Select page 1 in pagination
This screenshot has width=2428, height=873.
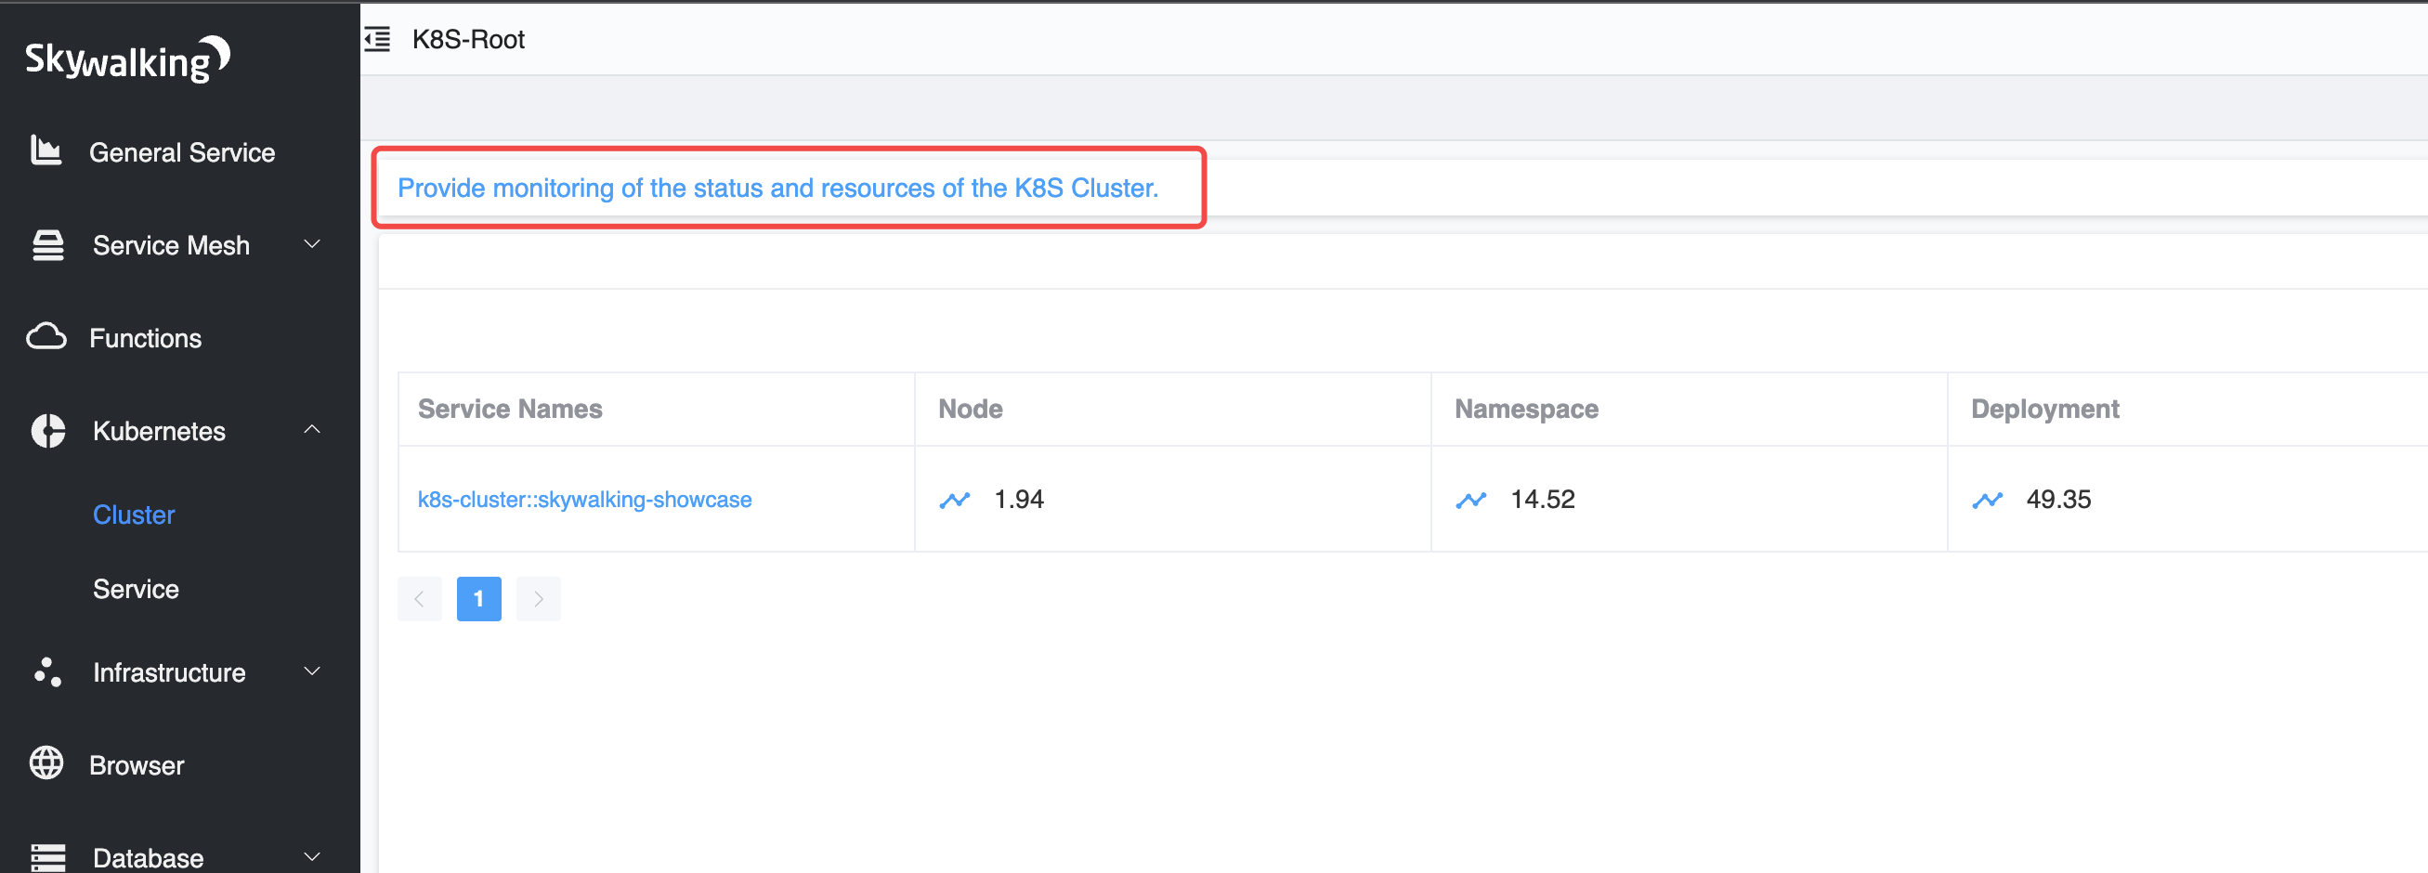(x=478, y=599)
